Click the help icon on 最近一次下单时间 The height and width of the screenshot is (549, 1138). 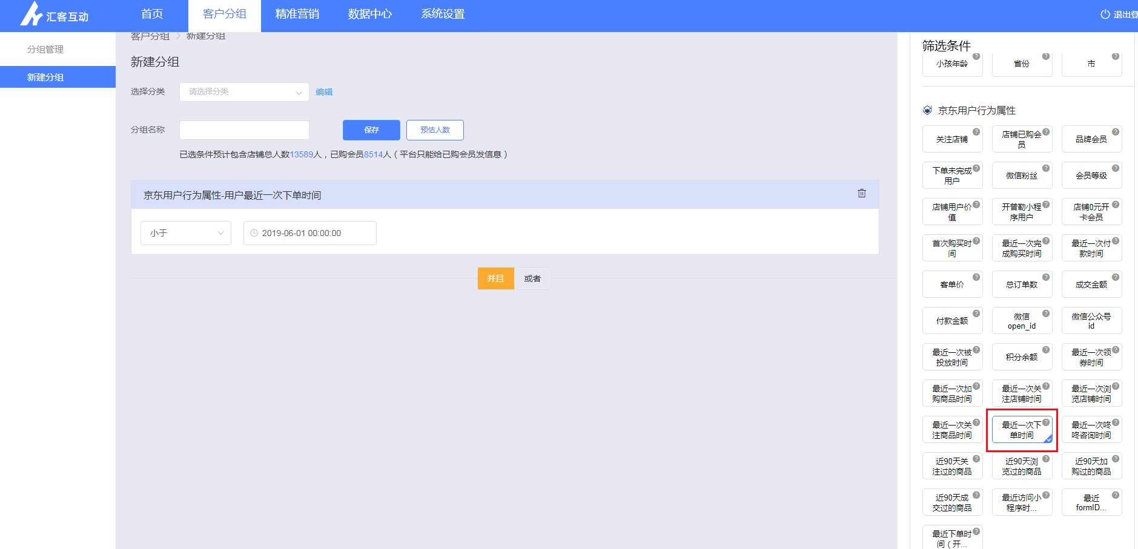[x=1046, y=422]
